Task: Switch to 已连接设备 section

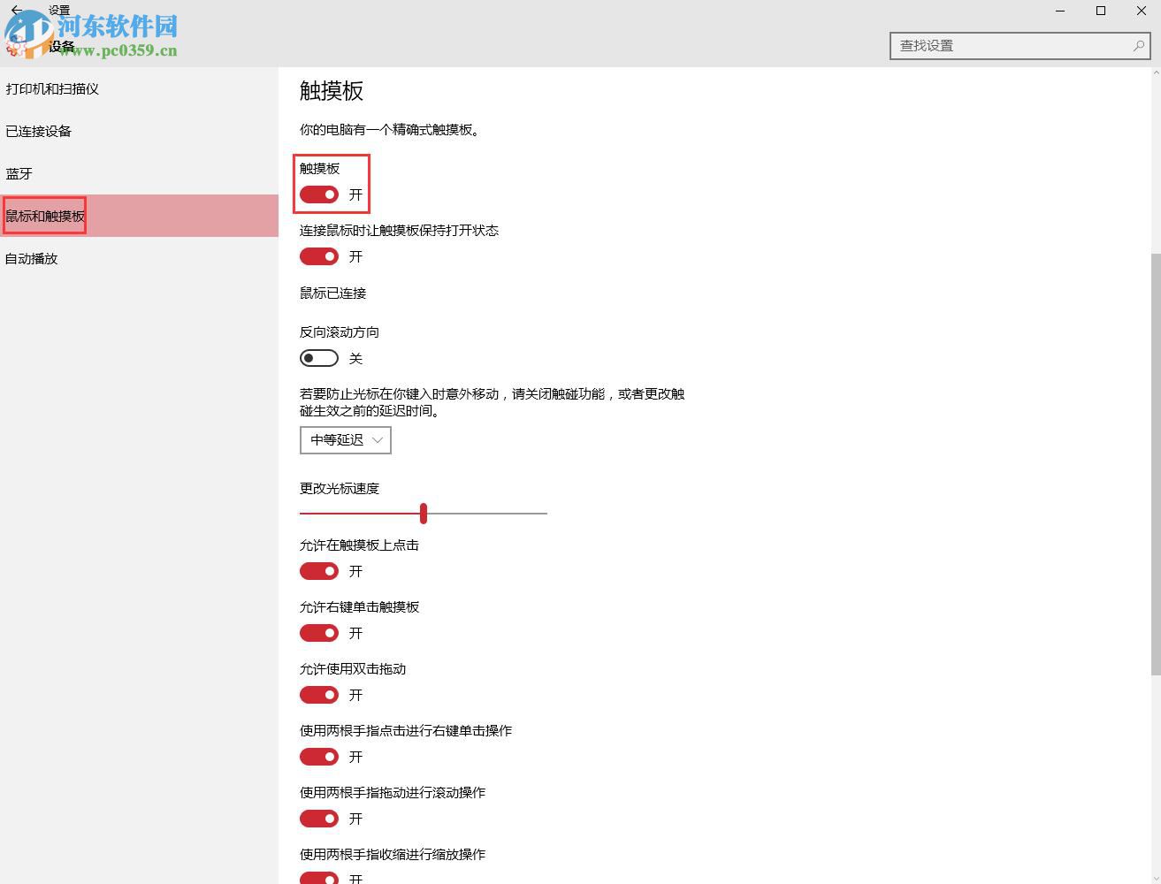Action: pos(38,131)
